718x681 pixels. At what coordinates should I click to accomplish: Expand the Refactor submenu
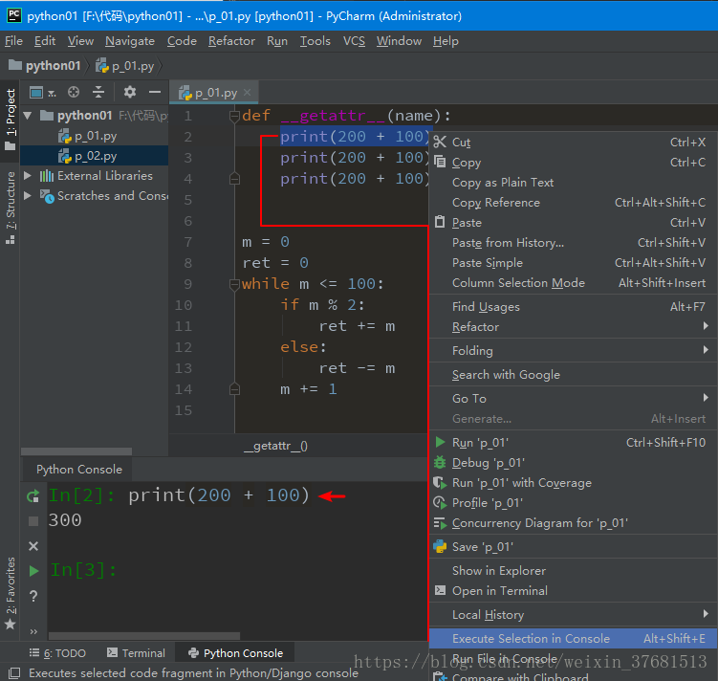pyautogui.click(x=573, y=327)
